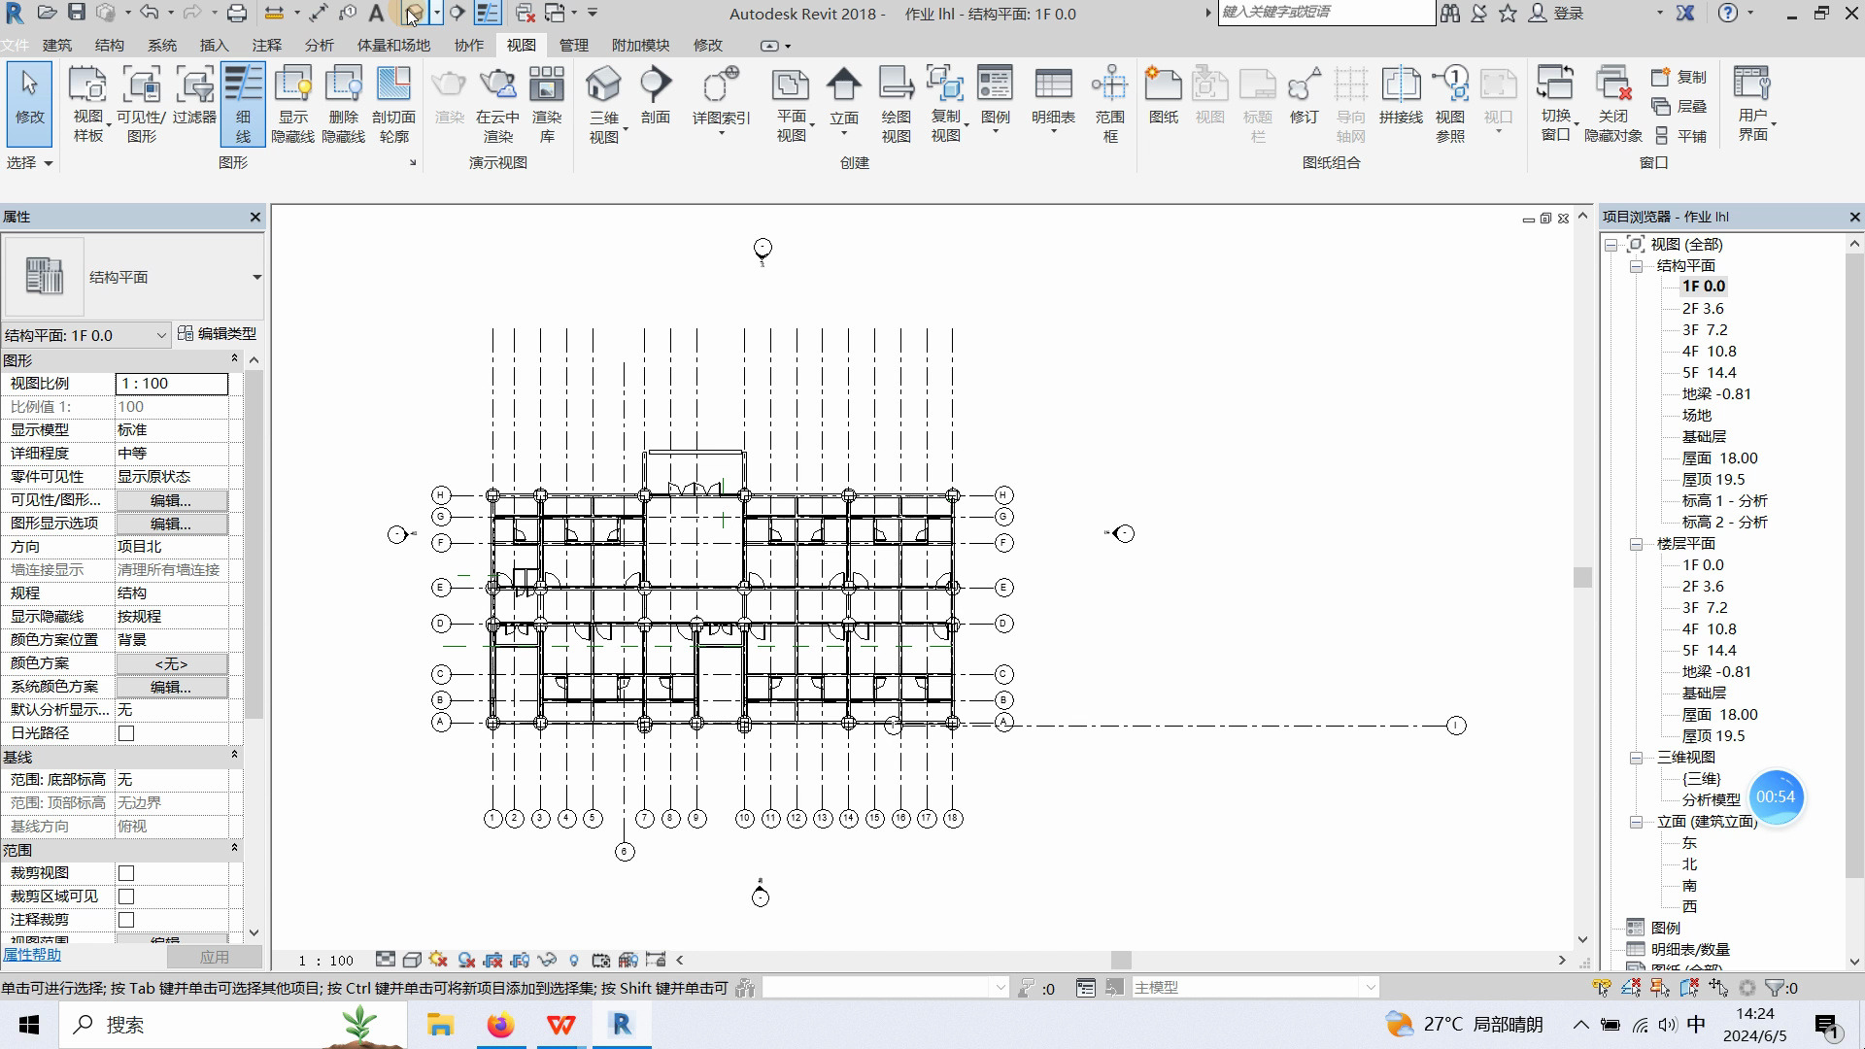Image resolution: width=1865 pixels, height=1049 pixels.
Task: Open 视图 menu from ribbon
Action: pos(520,45)
